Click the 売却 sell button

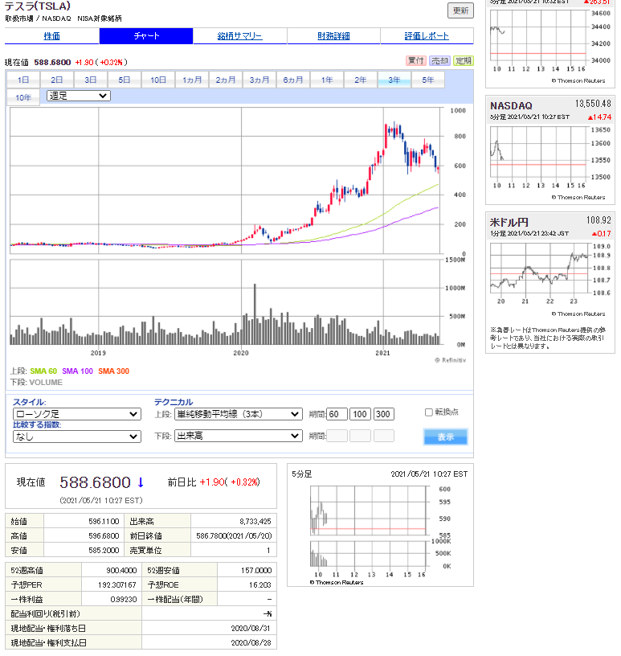439,60
